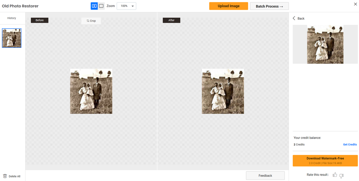Click 'Your credit balance:' text
The height and width of the screenshot is (181, 359).
pos(307,138)
